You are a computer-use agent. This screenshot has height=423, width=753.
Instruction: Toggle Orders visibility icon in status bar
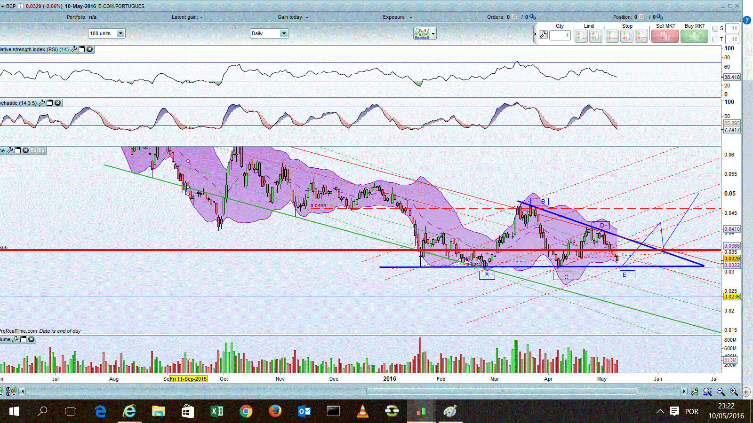tap(514, 17)
